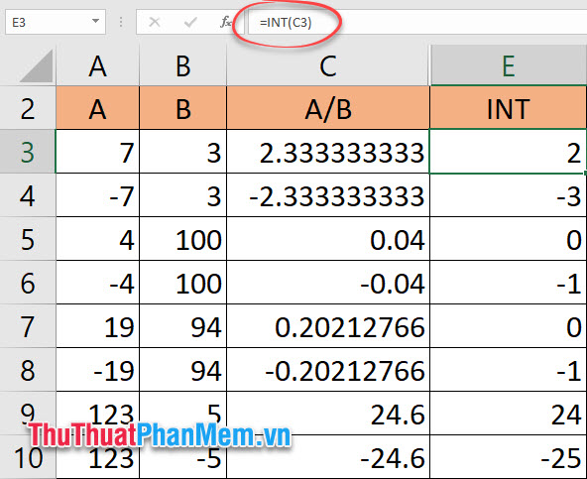
Task: Click cell B3 containing 3
Action: 183,152
